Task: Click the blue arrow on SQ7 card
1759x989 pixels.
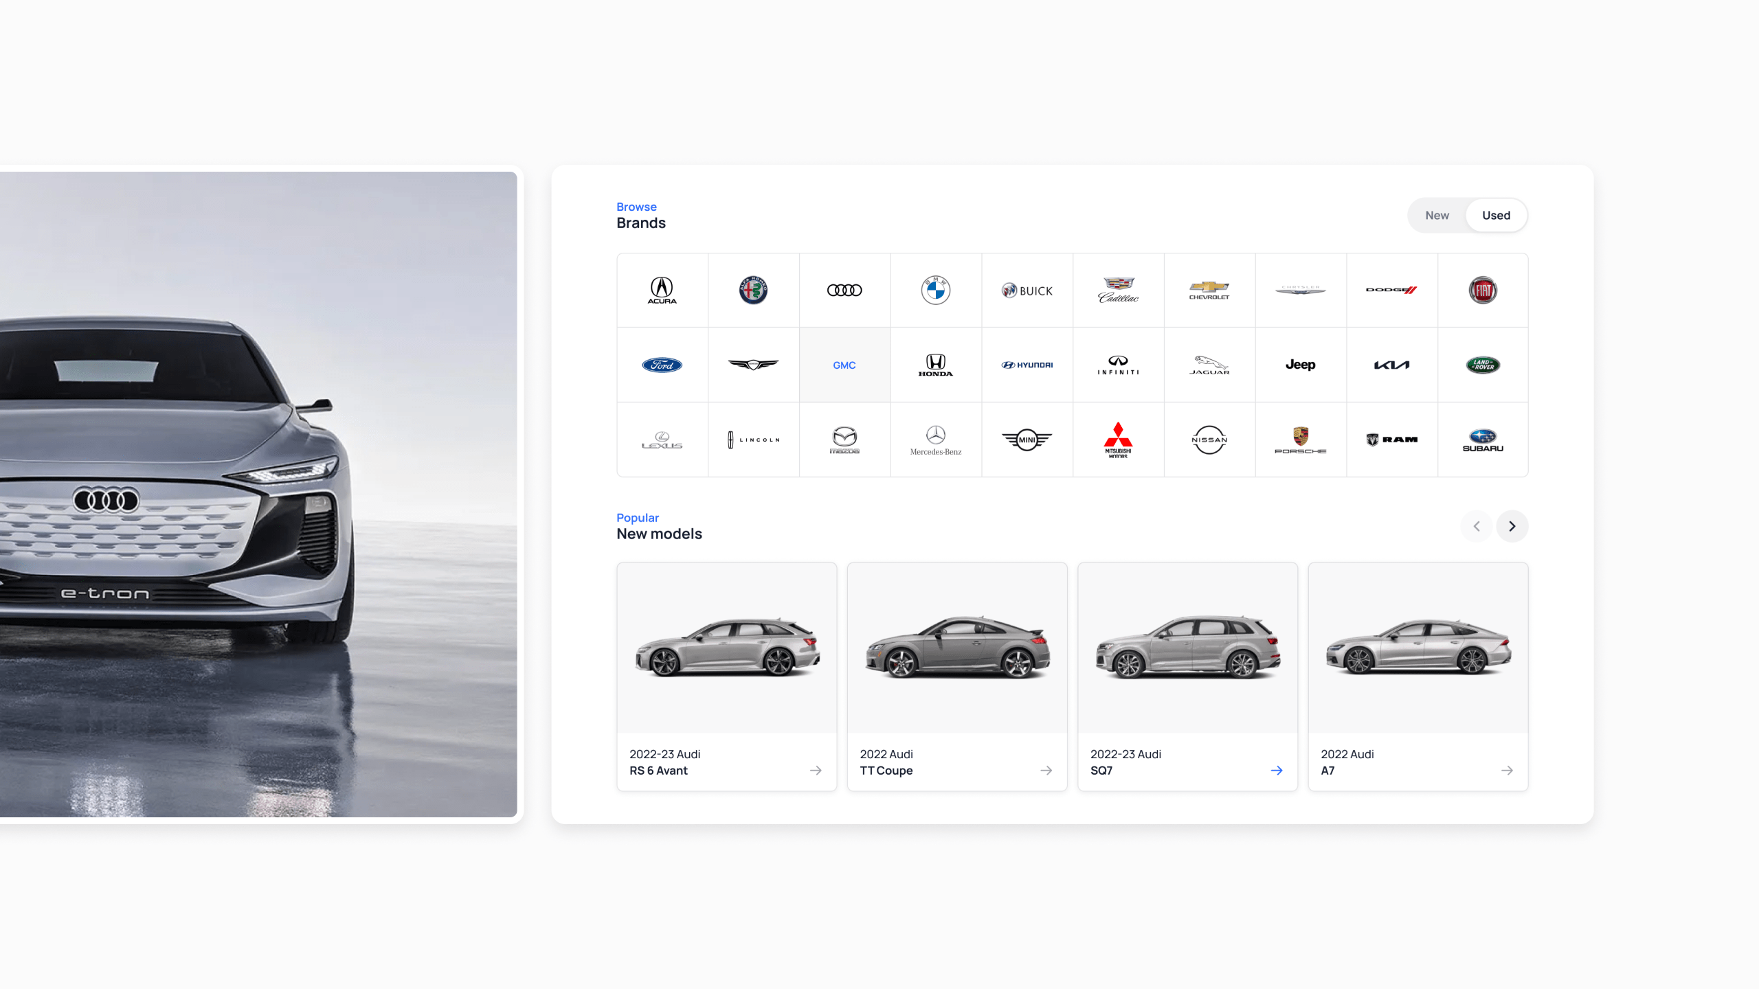Action: click(x=1276, y=771)
